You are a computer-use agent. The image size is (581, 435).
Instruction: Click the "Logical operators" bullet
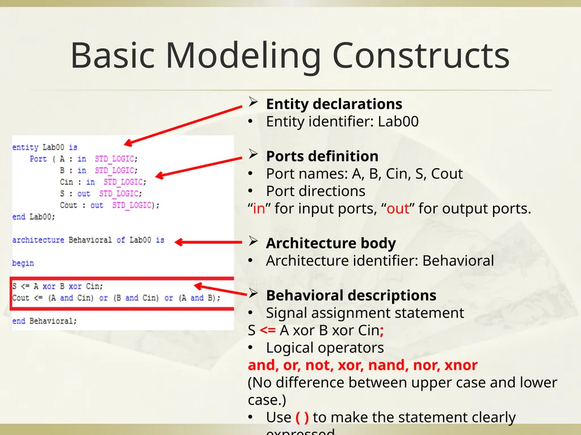click(x=325, y=348)
